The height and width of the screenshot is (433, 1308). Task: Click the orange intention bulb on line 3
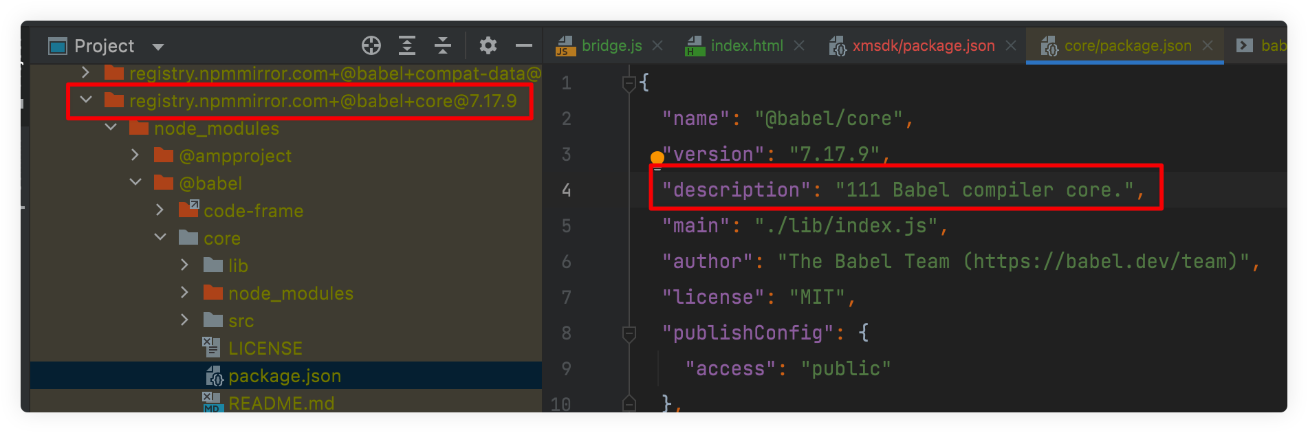point(657,158)
